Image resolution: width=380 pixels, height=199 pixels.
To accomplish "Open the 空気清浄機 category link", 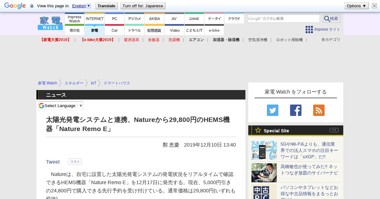I will (258, 40).
